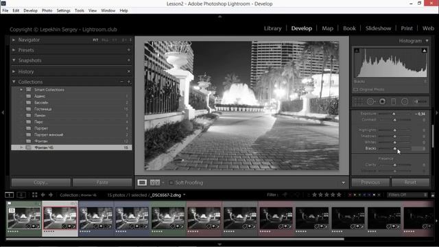Open the Develop menu
Image resolution: width=439 pixels, height=247 pixels.
click(x=30, y=11)
